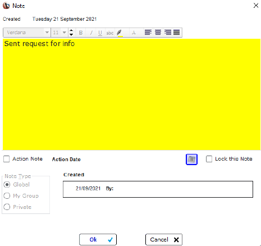
Task: Close the Note window
Action: click(x=256, y=6)
